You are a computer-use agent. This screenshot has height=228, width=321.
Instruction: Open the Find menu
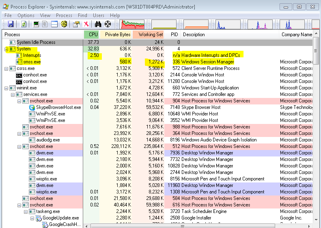coord(82,15)
